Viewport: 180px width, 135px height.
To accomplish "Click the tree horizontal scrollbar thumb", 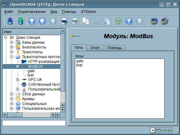I will coord(15,115).
